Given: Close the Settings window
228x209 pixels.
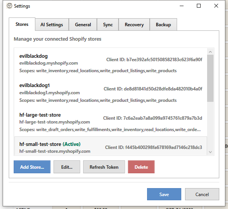Looking at the screenshot, I should (x=216, y=6).
